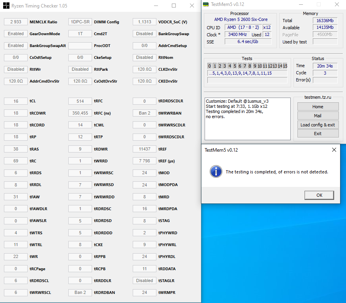Click the tRCDWR value field
Screen dimensions: 346x303
(x=16, y=113)
